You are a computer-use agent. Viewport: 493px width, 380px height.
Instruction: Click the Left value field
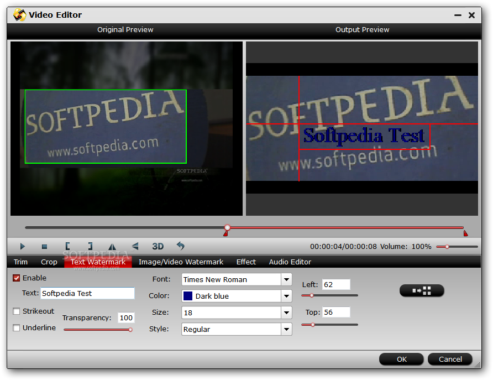tap(336, 284)
